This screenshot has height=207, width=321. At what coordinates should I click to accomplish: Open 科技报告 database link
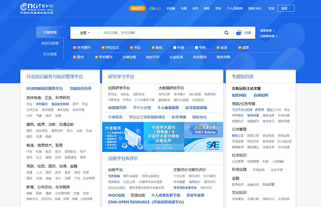[x=200, y=57]
